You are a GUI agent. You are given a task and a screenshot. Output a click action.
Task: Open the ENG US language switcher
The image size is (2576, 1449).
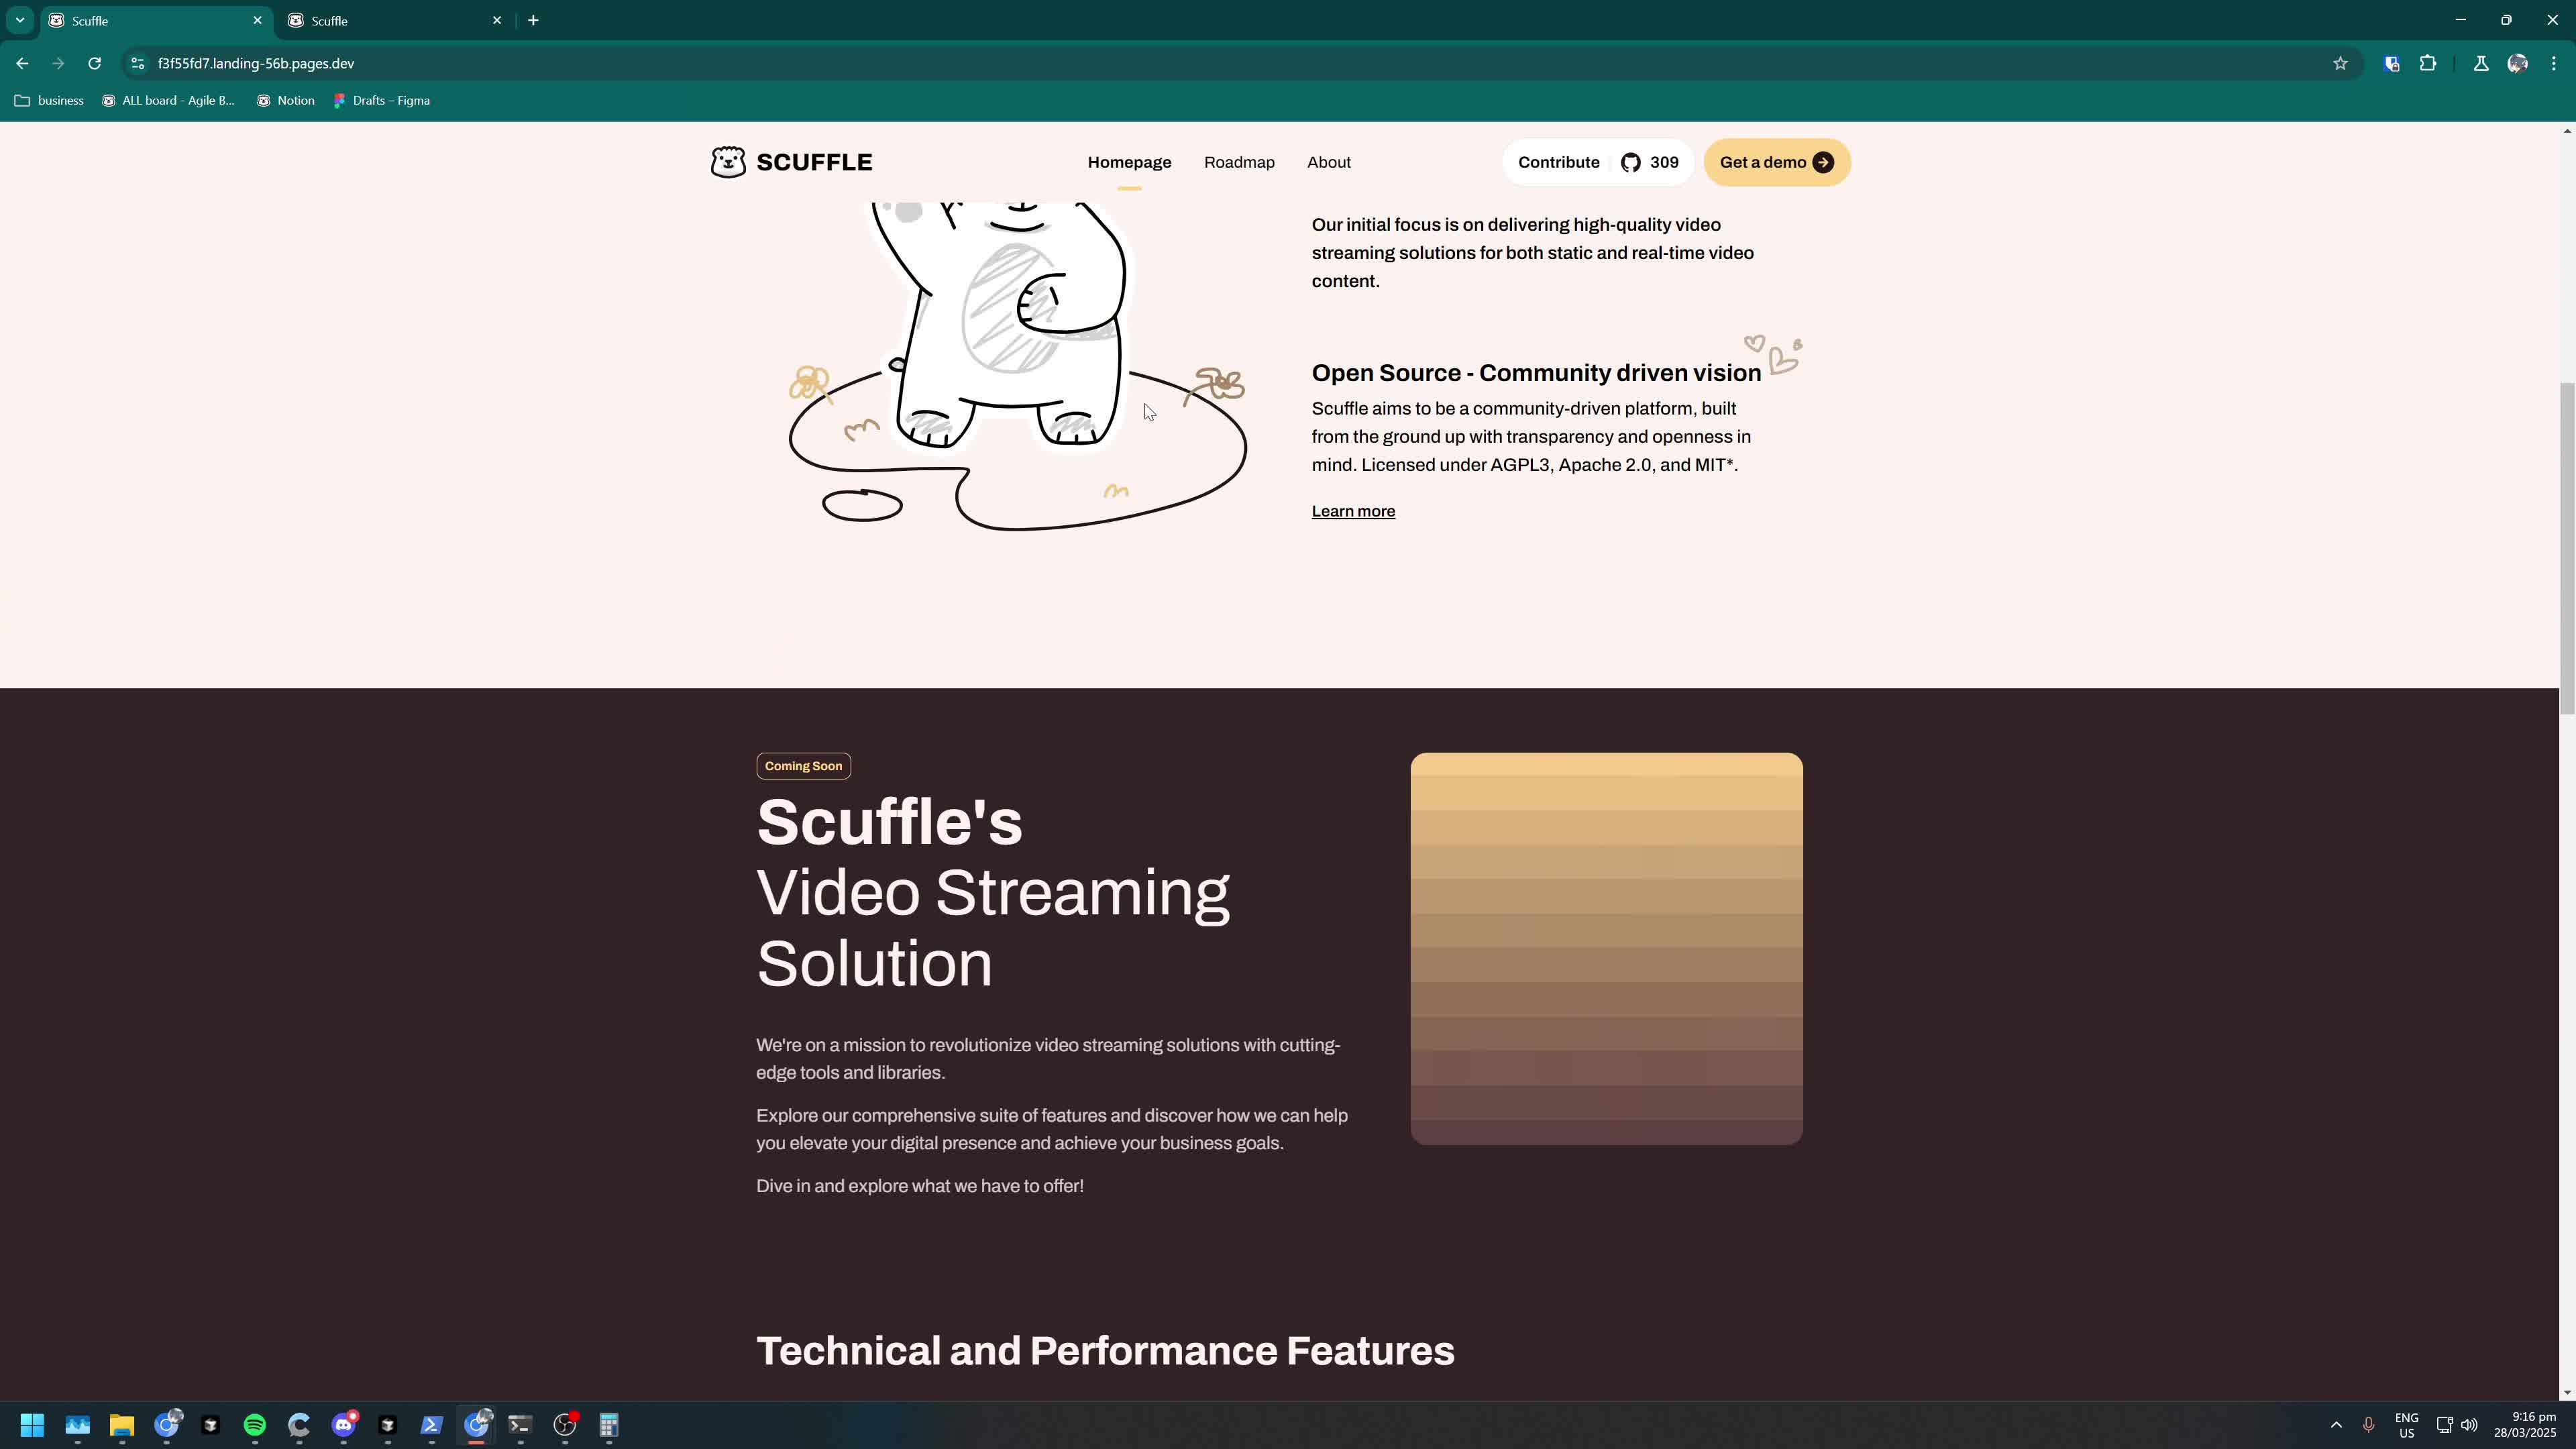[2406, 1425]
